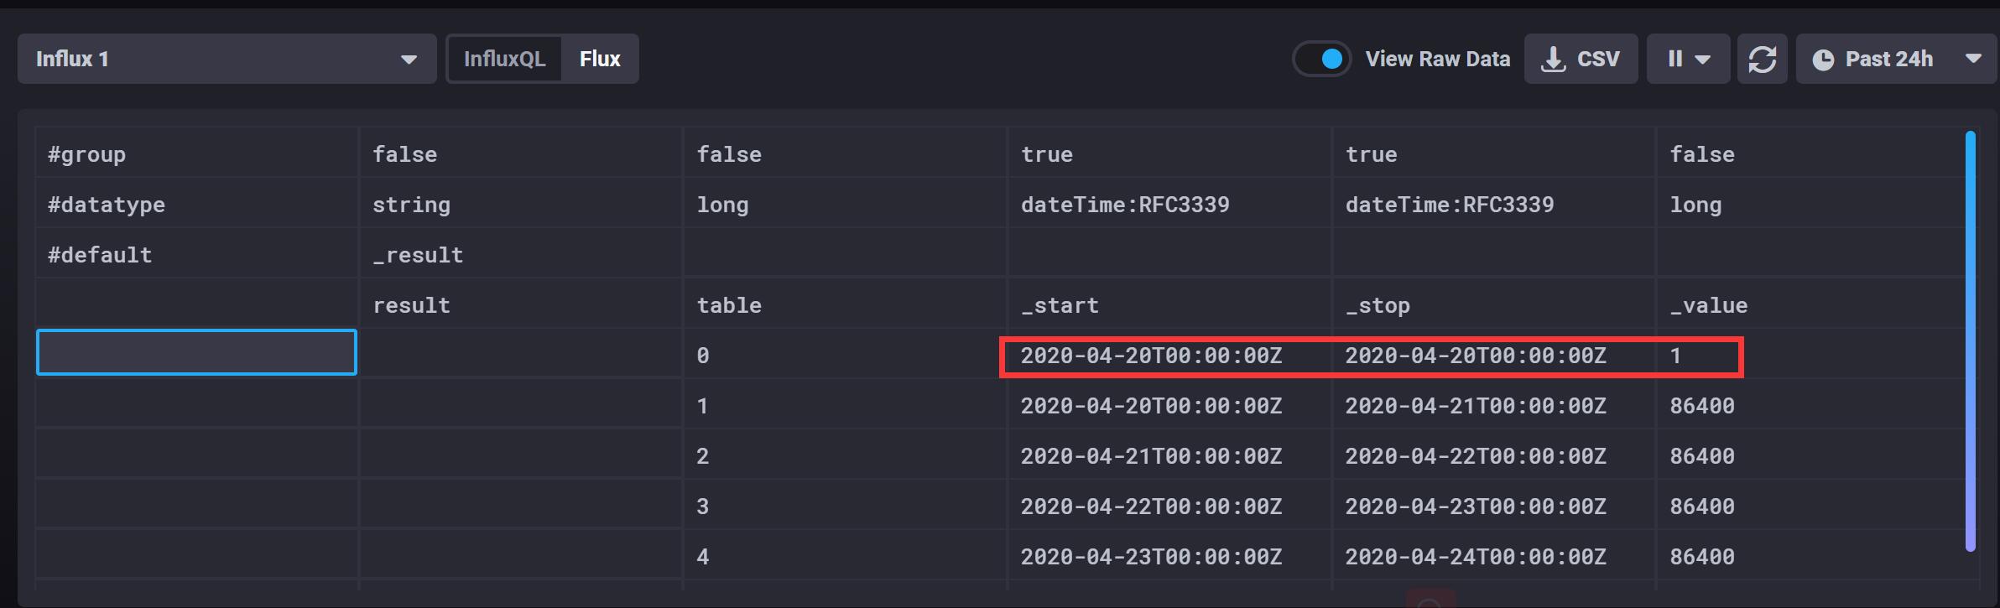The height and width of the screenshot is (608, 2000).
Task: Click the refresh query icon
Action: click(1763, 59)
